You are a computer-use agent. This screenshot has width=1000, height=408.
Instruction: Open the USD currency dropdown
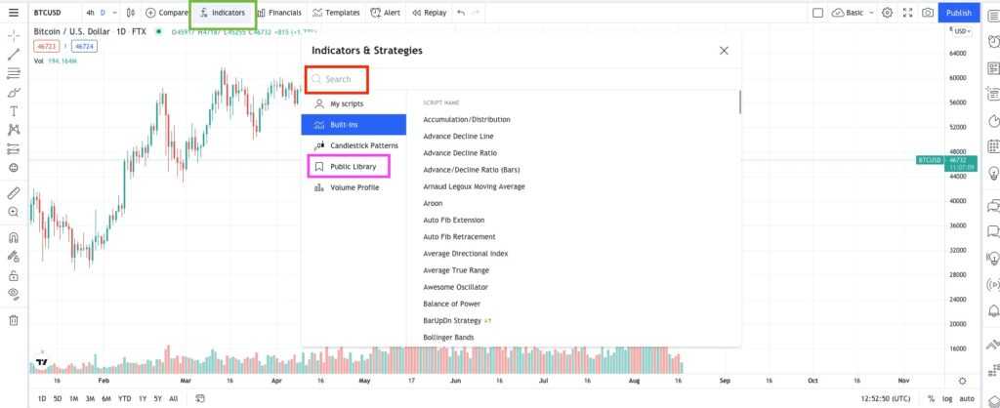click(x=961, y=31)
